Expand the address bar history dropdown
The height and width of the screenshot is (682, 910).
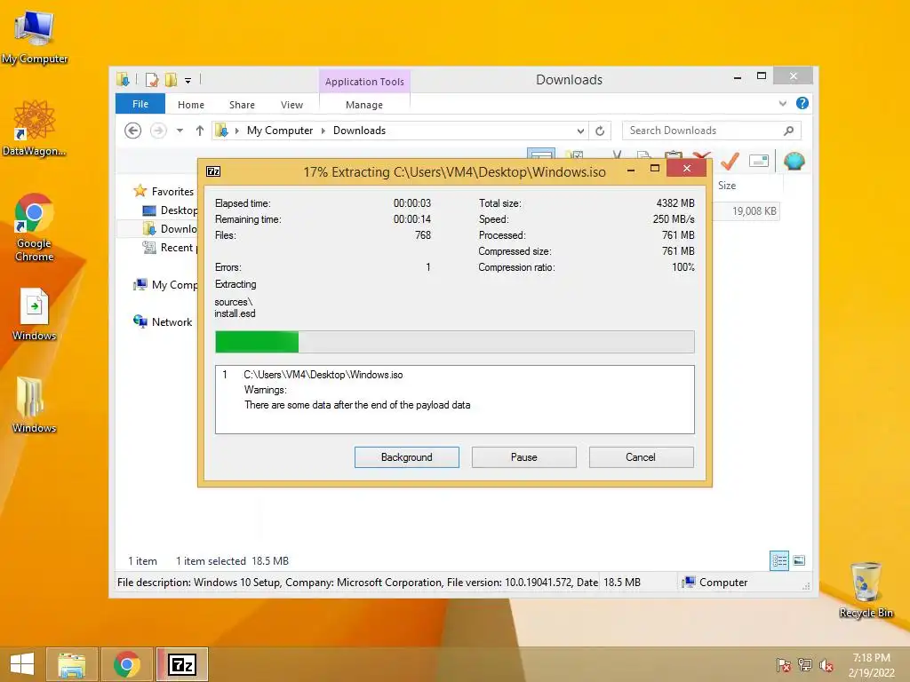pos(580,131)
